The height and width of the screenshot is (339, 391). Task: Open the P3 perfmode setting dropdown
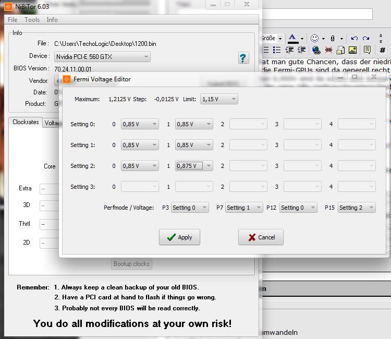(190, 208)
